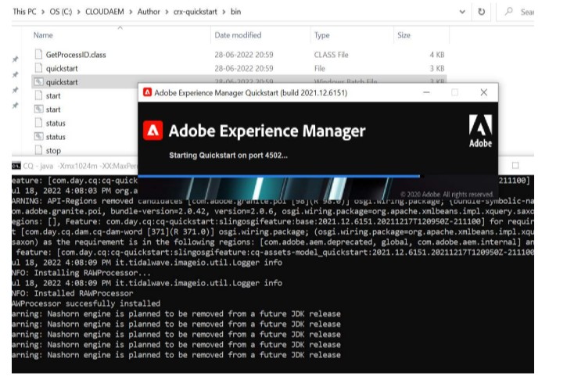Select the plain start file name
567x380 pixels.
(x=53, y=96)
